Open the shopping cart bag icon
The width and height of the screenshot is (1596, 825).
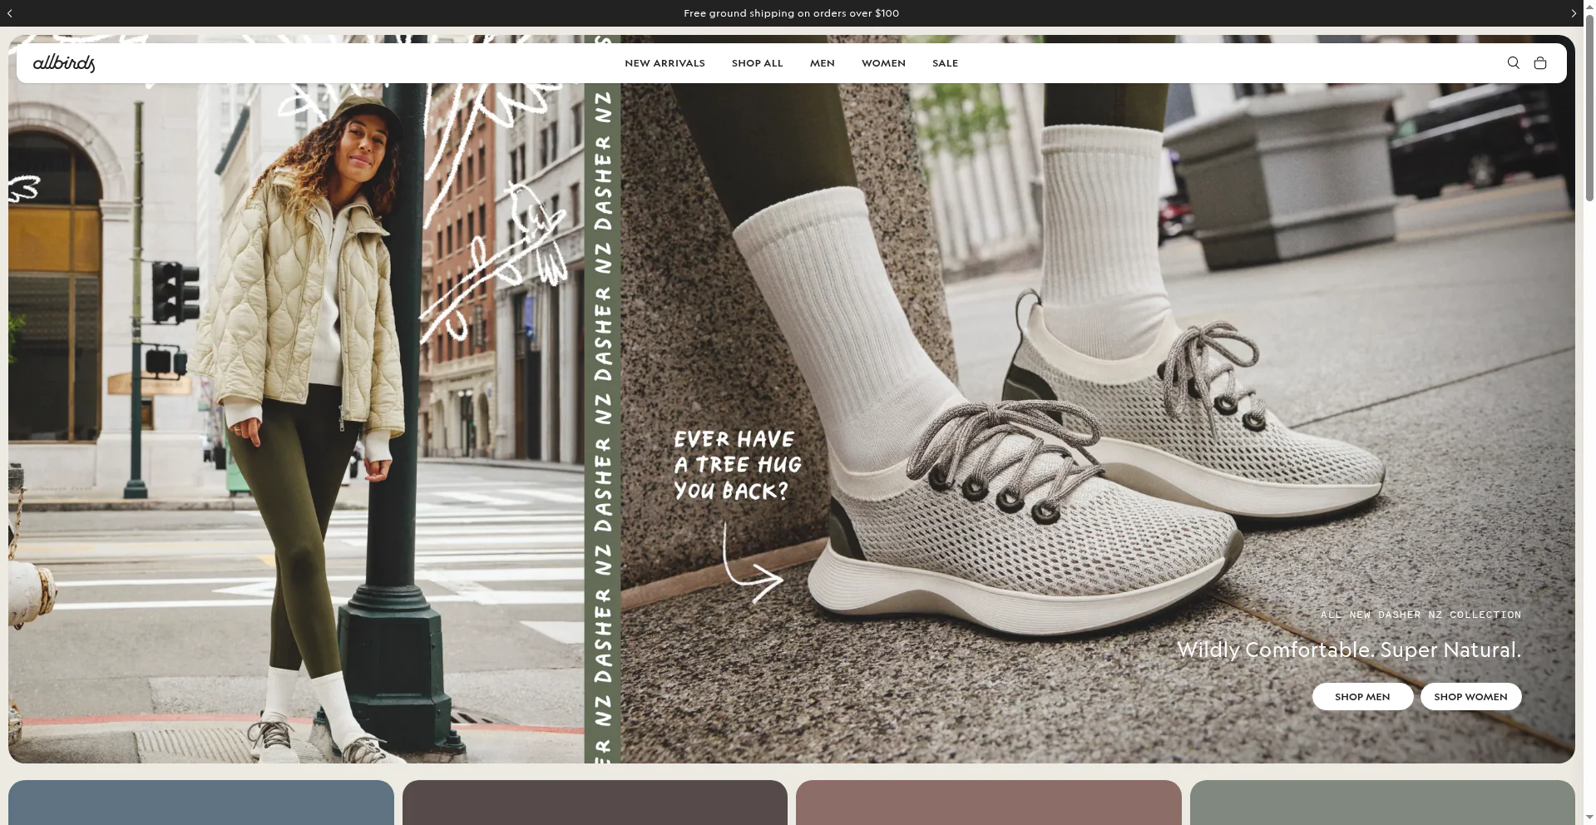coord(1539,63)
